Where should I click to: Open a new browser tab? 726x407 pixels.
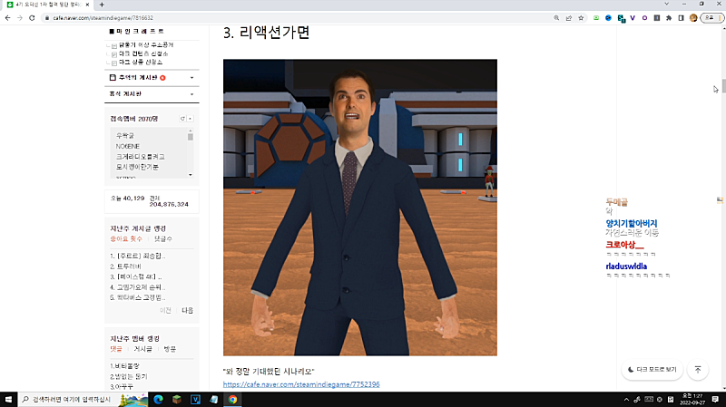pyautogui.click(x=102, y=5)
